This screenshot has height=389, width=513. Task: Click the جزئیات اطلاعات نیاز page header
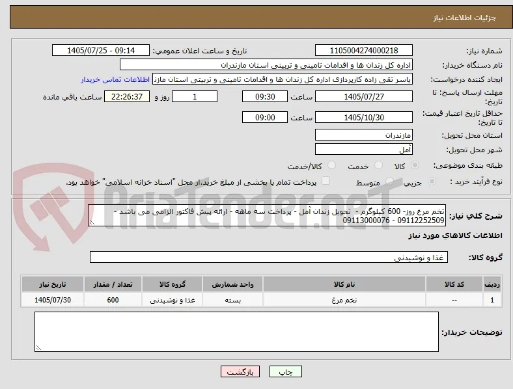click(x=464, y=18)
